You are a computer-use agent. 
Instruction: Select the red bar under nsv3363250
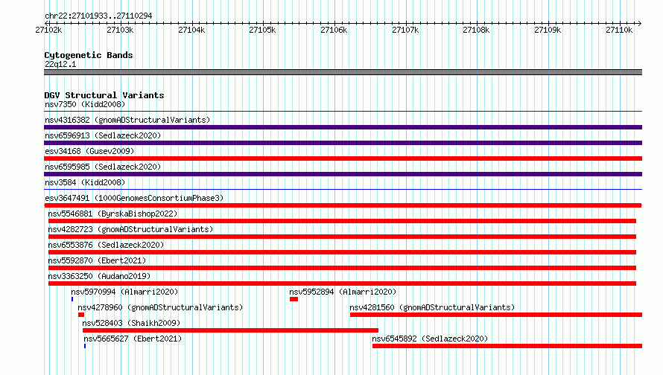342,283
